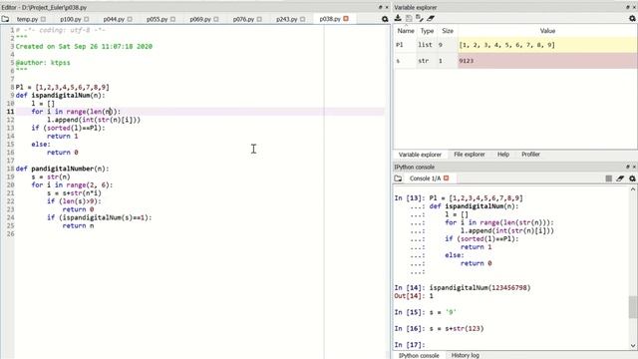The width and height of the screenshot is (638, 359).
Task: Close the temp.py tab
Action: 43,19
